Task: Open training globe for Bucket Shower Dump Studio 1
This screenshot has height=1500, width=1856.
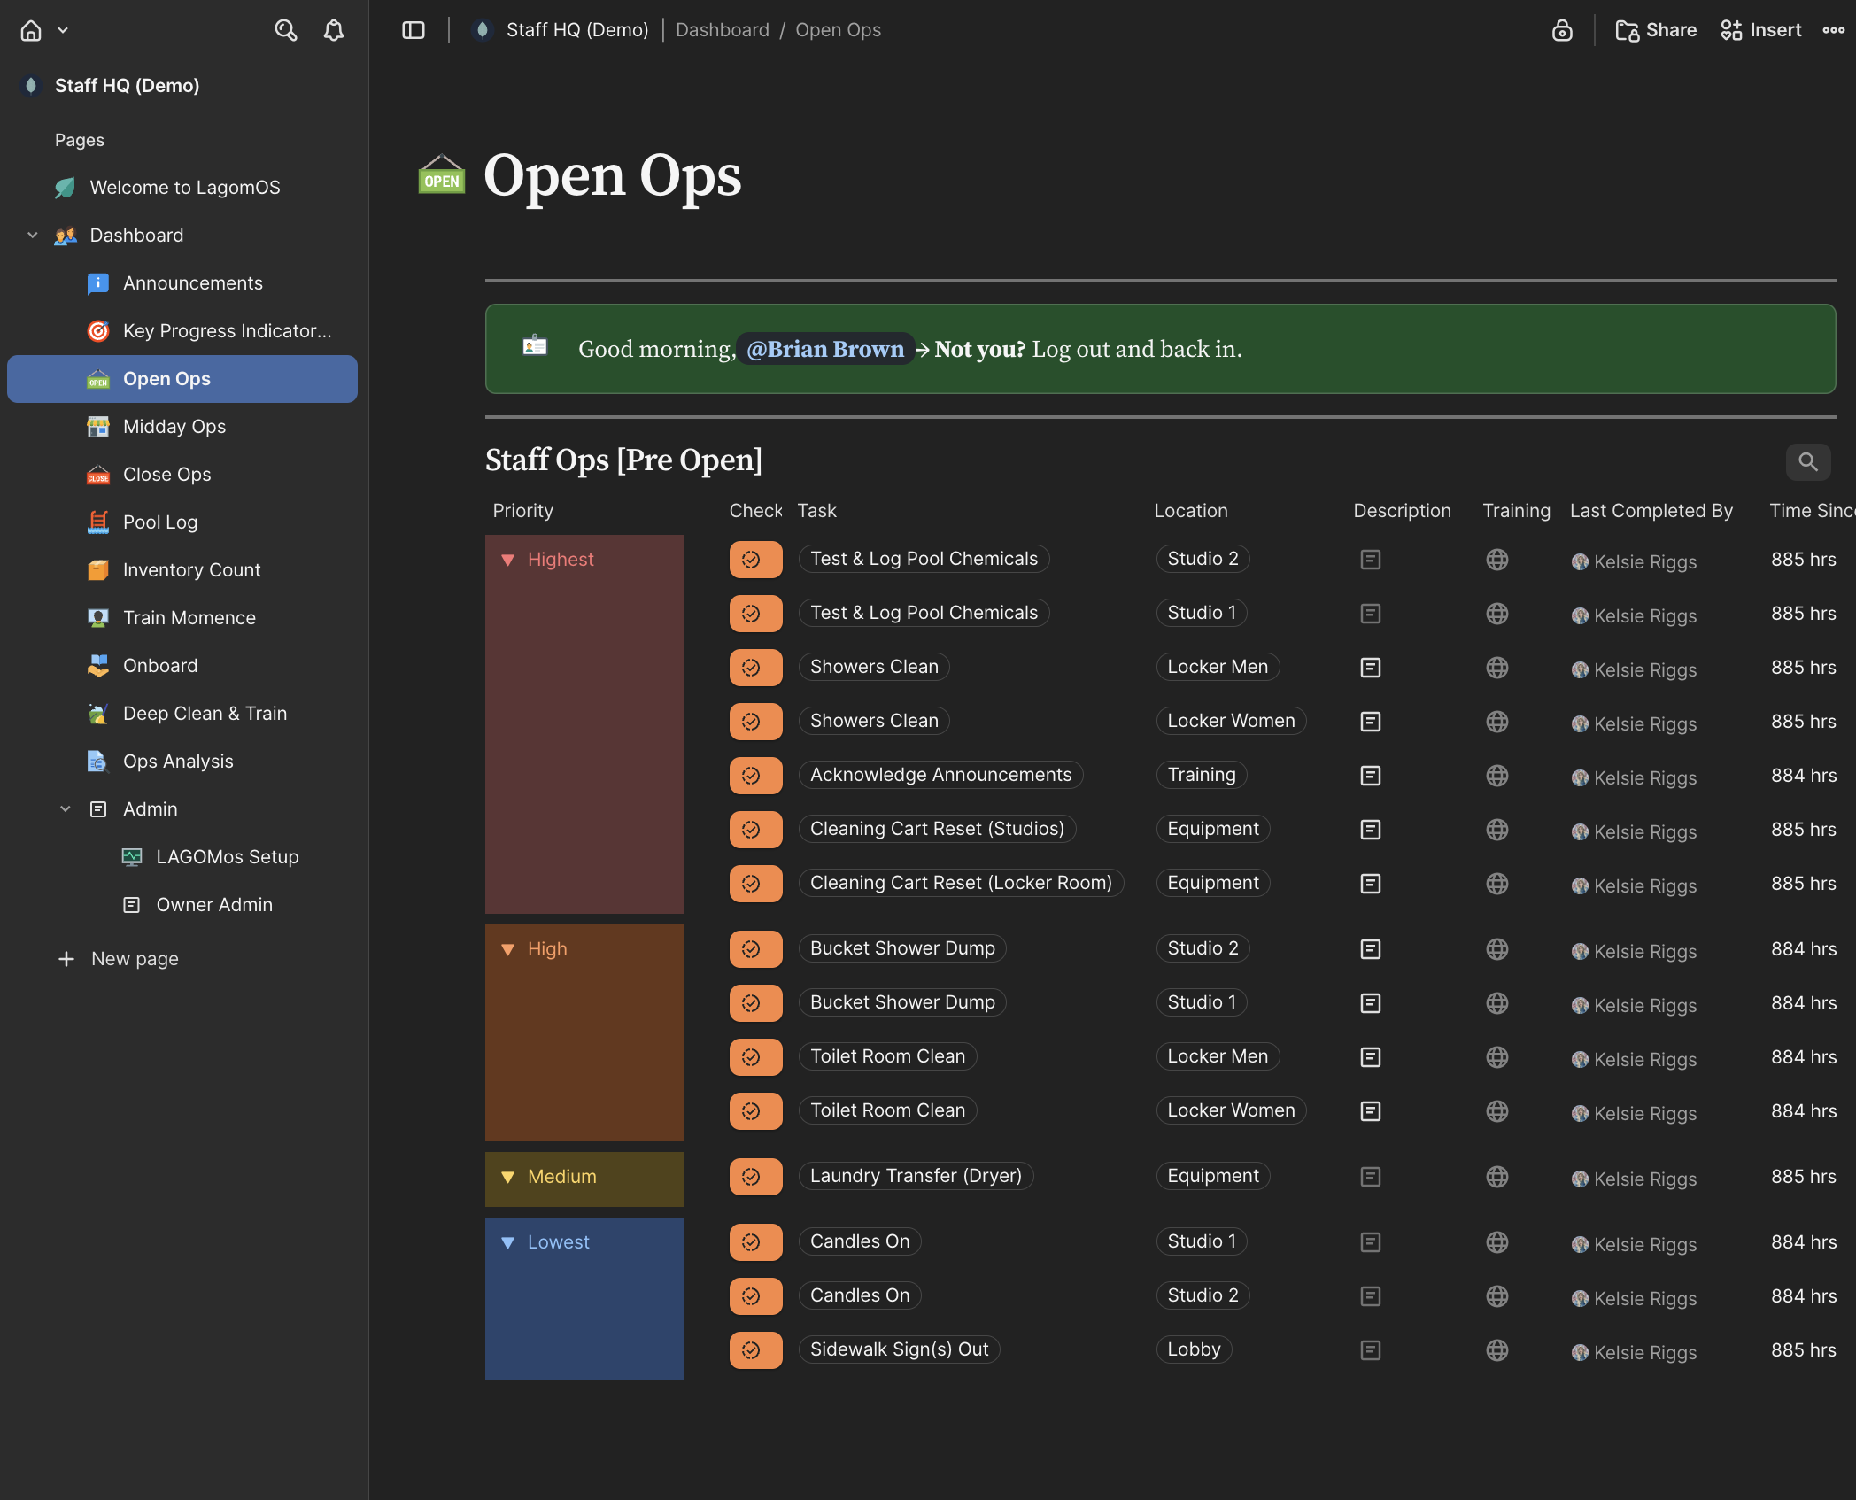Action: (1497, 1003)
